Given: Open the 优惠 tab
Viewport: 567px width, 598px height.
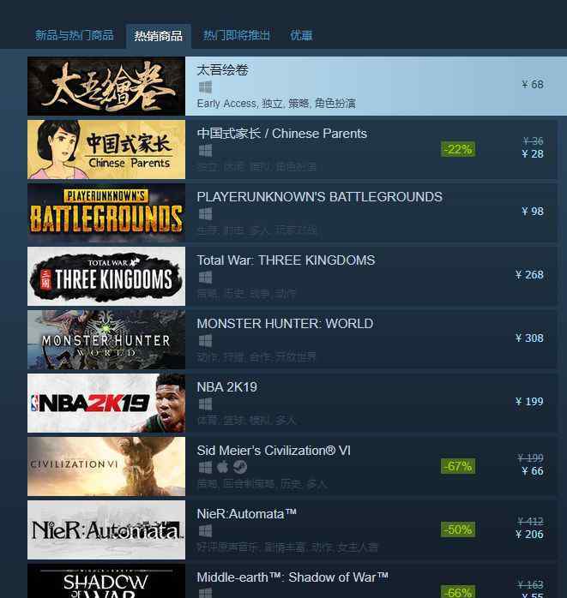Looking at the screenshot, I should coord(301,35).
